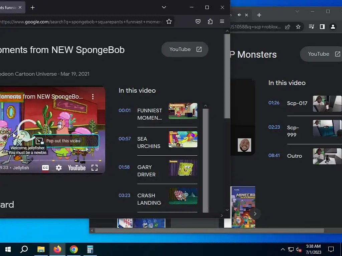Enter fullscreen on SpongeBob video

tap(95, 168)
